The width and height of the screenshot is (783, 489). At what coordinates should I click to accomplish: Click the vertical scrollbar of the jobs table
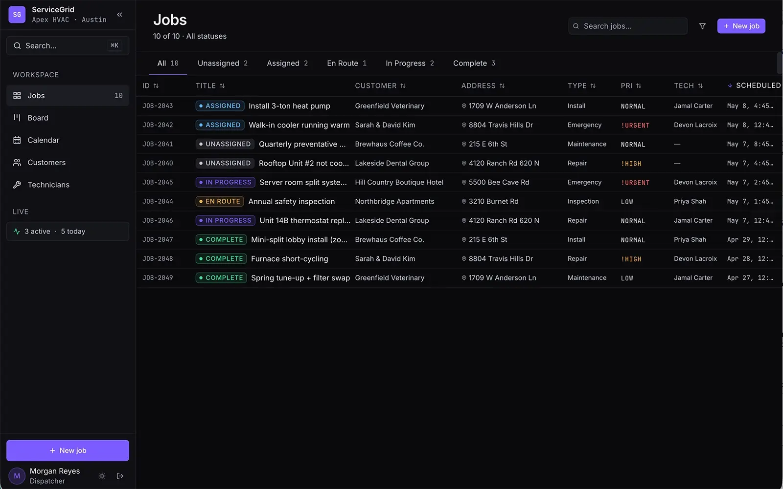click(780, 64)
